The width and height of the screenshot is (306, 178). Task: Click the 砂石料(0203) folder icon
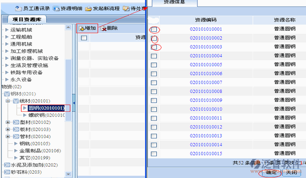[7, 172]
